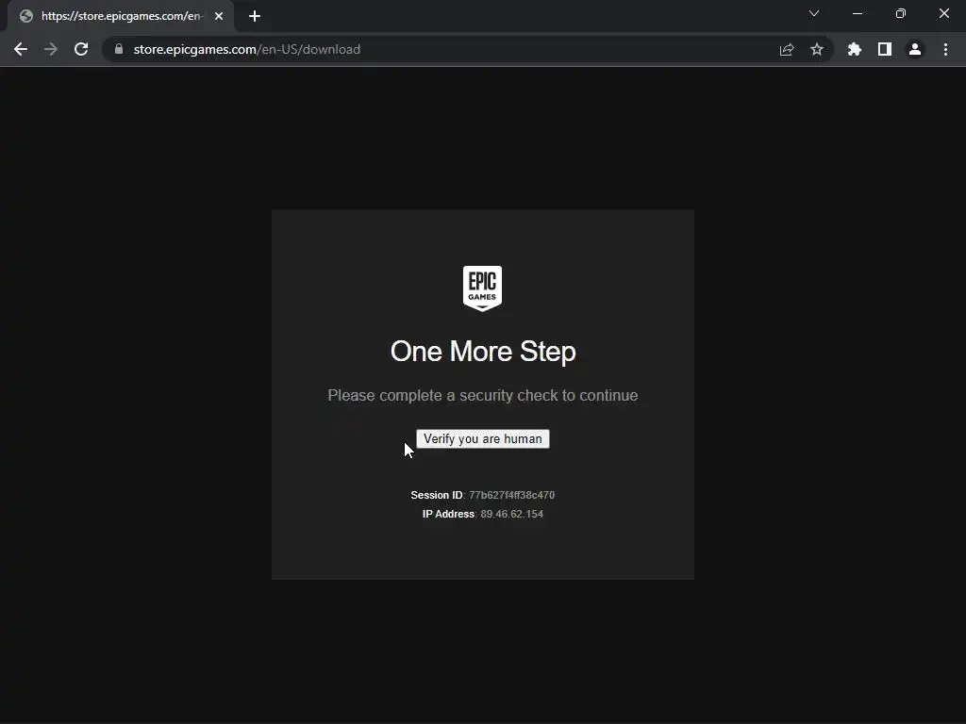This screenshot has width=966, height=724.
Task: Restore down the browser window
Action: 901,13
